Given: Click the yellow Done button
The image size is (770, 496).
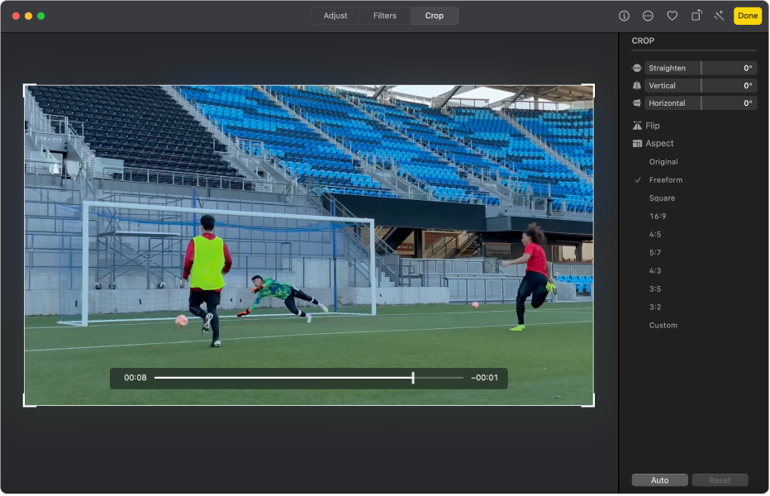Looking at the screenshot, I should pyautogui.click(x=747, y=16).
